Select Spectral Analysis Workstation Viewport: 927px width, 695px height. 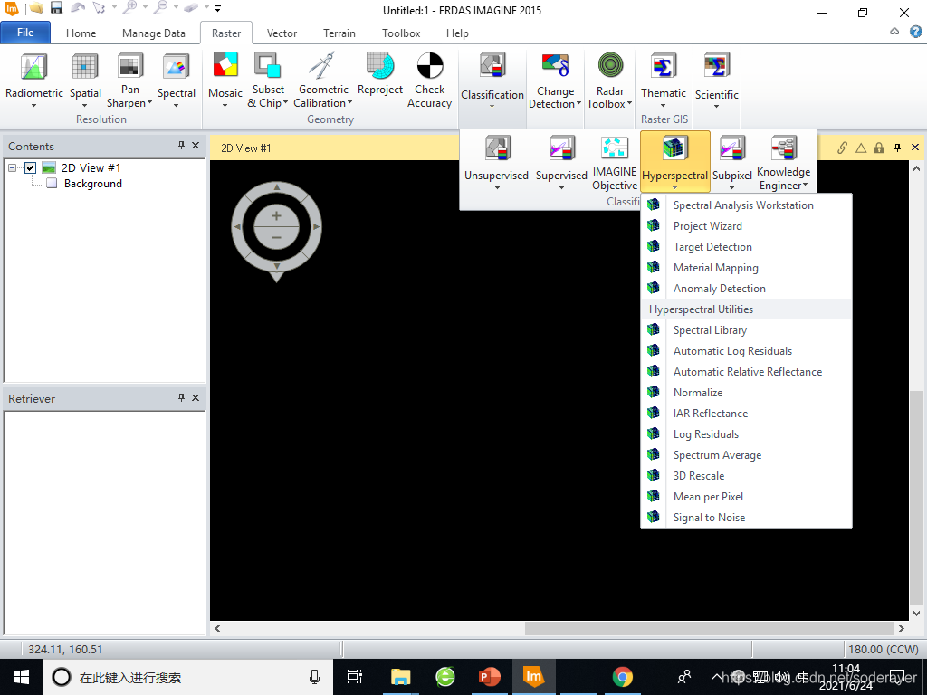click(x=746, y=205)
